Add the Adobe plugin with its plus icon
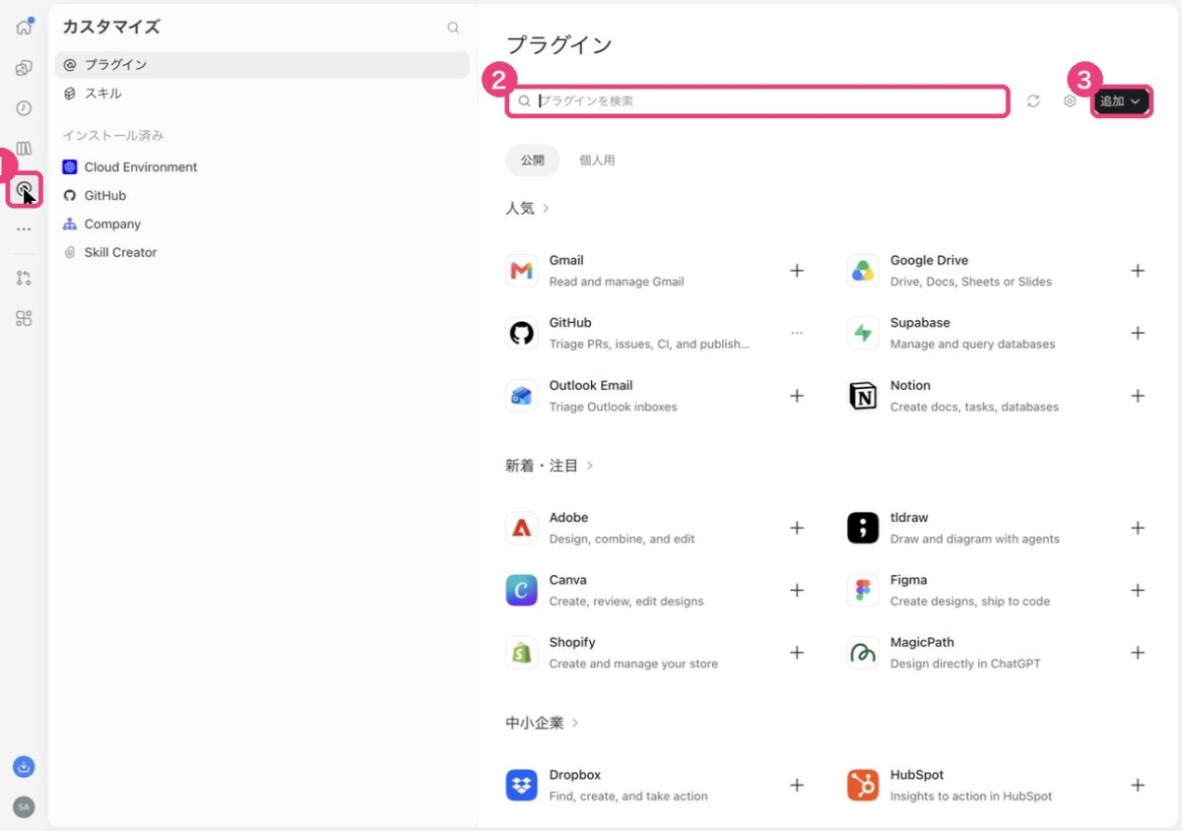The image size is (1182, 831). (x=797, y=528)
